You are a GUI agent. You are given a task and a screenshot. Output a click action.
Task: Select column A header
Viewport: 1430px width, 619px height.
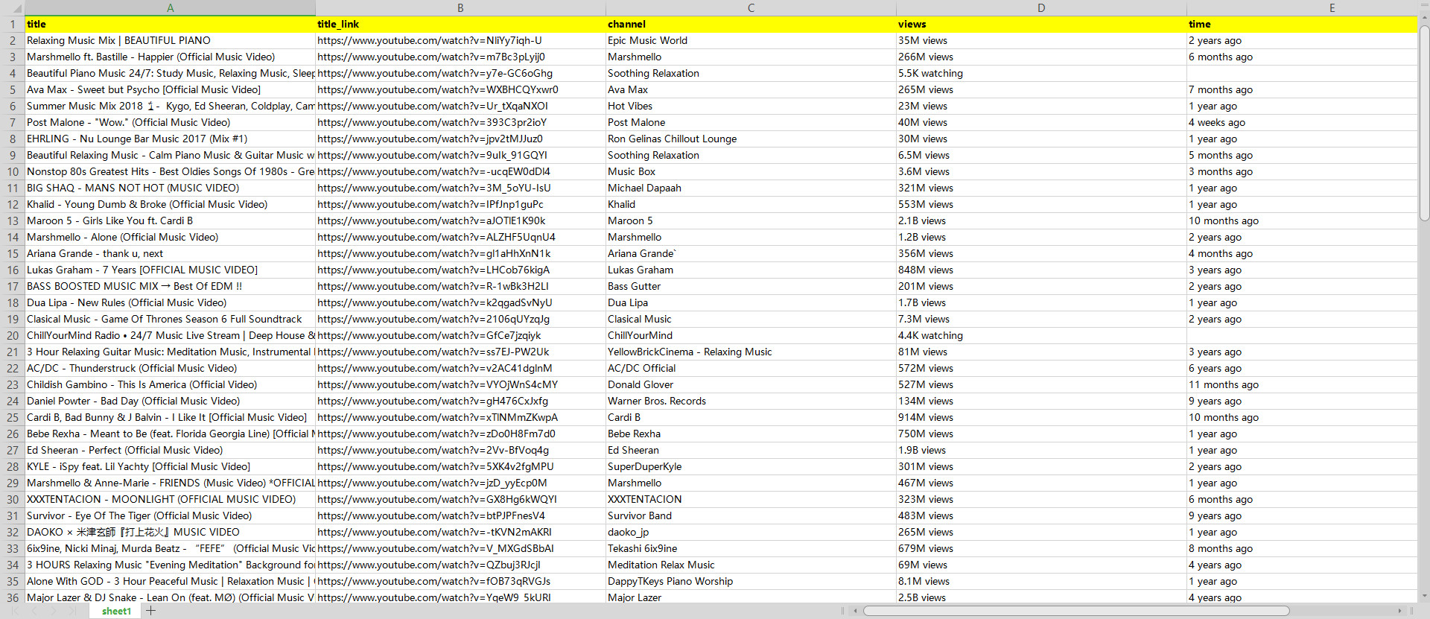(x=170, y=7)
